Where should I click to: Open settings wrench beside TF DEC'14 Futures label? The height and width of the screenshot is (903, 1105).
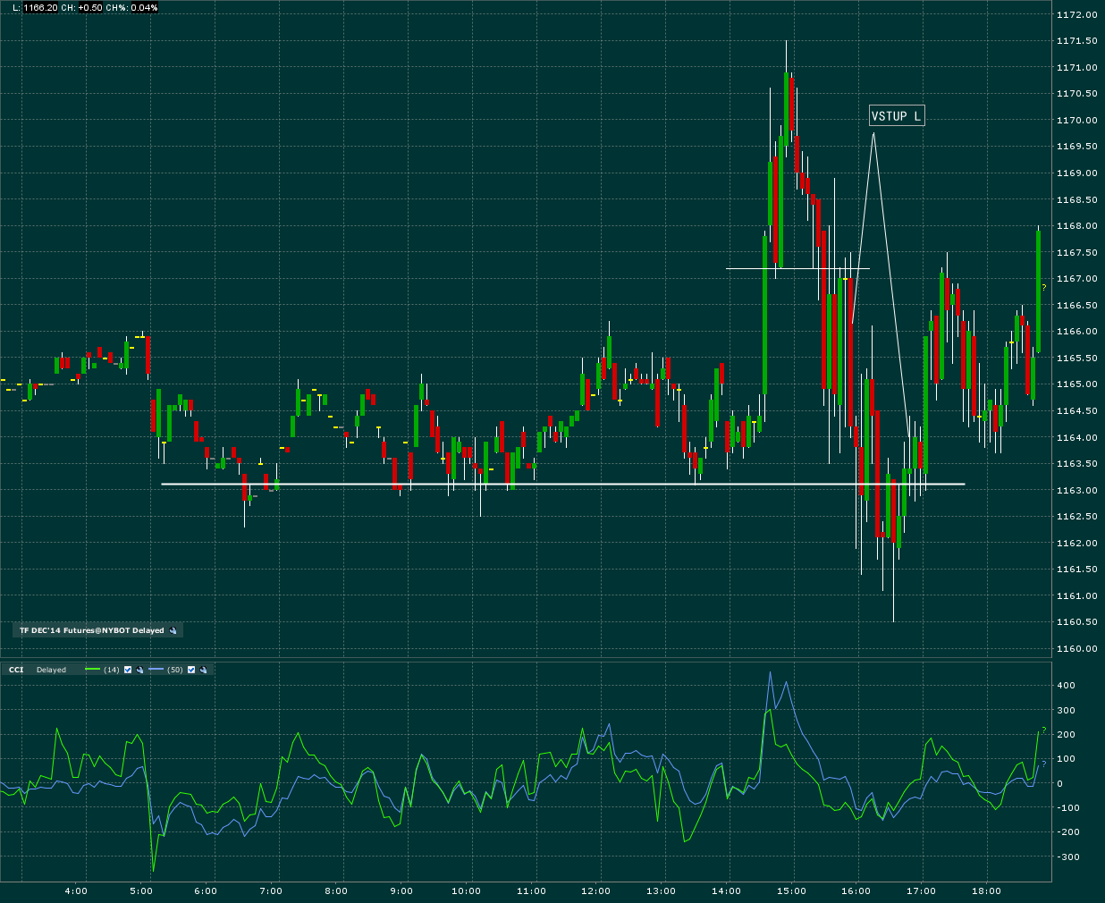(x=173, y=631)
